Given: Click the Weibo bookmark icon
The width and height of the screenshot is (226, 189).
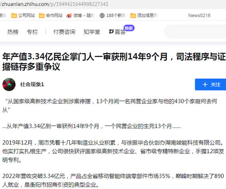Looking at the screenshot, I should coord(69,16).
